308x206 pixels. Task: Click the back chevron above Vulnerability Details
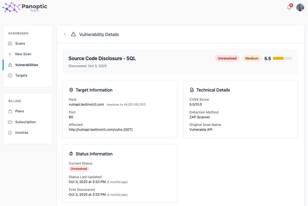tap(65, 34)
